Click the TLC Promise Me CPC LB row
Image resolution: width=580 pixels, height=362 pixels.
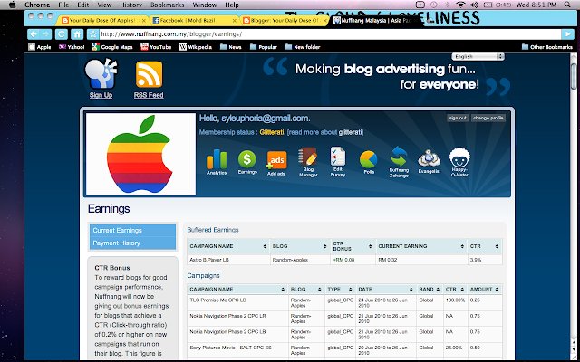pyautogui.click(x=344, y=303)
